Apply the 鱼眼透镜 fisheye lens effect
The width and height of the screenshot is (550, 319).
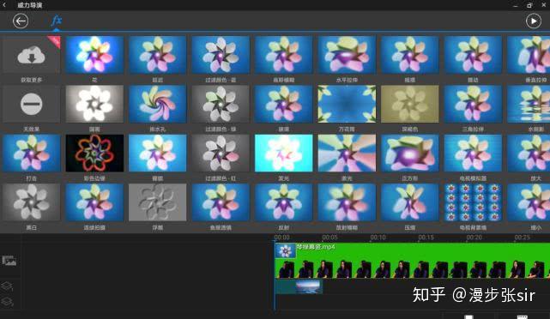tap(221, 202)
